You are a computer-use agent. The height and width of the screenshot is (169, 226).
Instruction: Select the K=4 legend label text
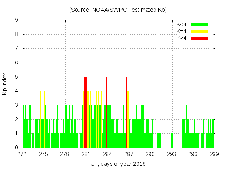click(x=182, y=31)
